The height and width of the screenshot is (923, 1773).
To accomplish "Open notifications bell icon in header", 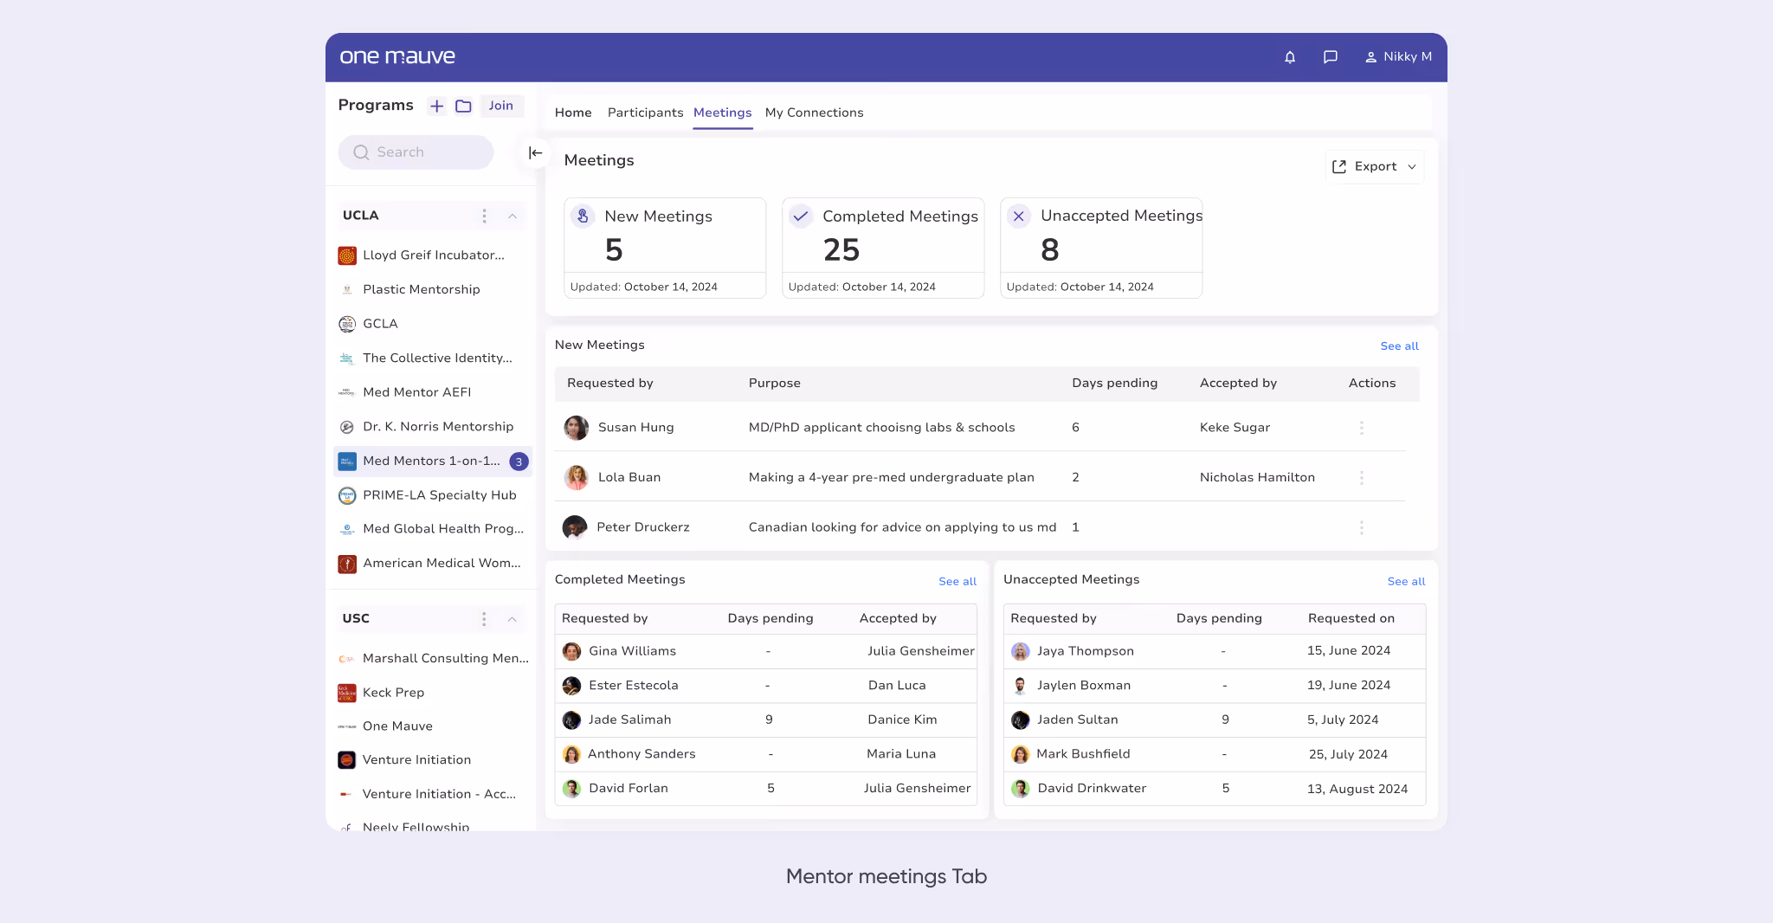I will (1290, 56).
